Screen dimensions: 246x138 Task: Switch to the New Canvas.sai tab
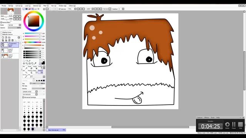[x=56, y=130]
